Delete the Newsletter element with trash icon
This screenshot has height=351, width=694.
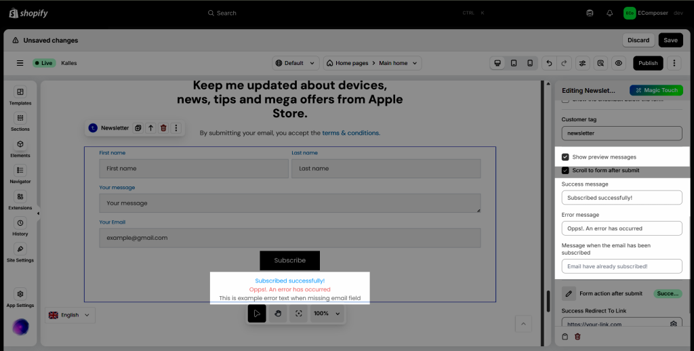point(163,128)
